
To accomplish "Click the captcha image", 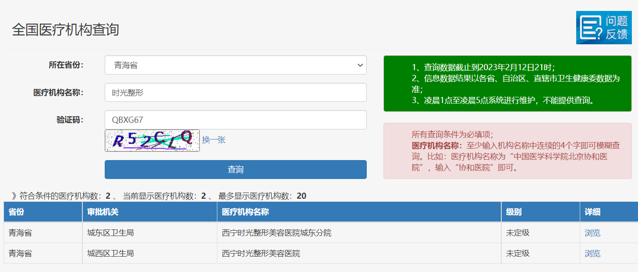I will point(152,140).
